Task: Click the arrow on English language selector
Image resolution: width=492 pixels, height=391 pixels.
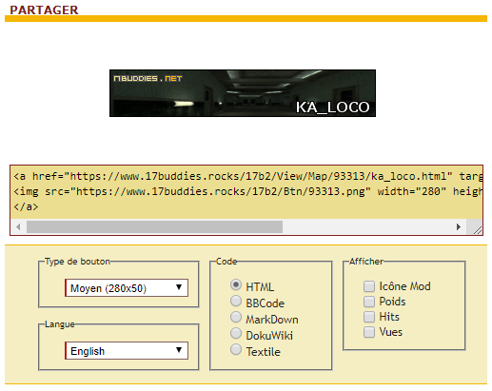Action: pos(179,350)
